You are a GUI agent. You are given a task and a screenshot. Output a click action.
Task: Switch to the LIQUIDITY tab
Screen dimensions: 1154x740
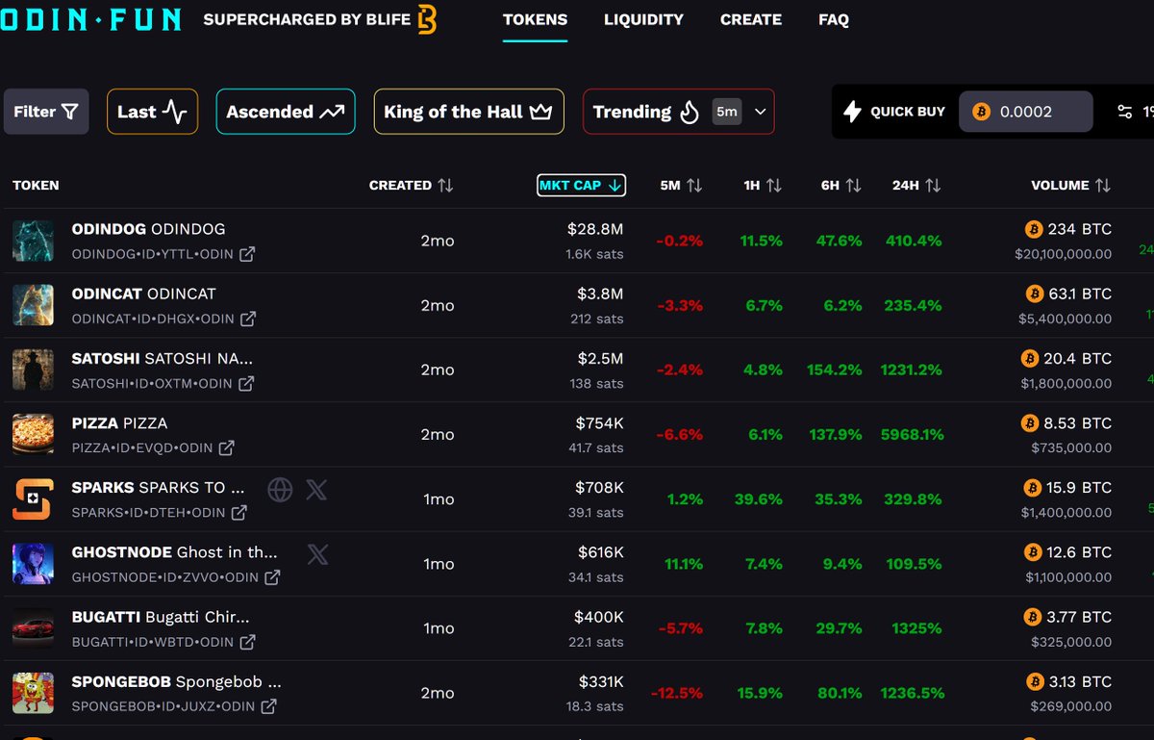point(643,19)
